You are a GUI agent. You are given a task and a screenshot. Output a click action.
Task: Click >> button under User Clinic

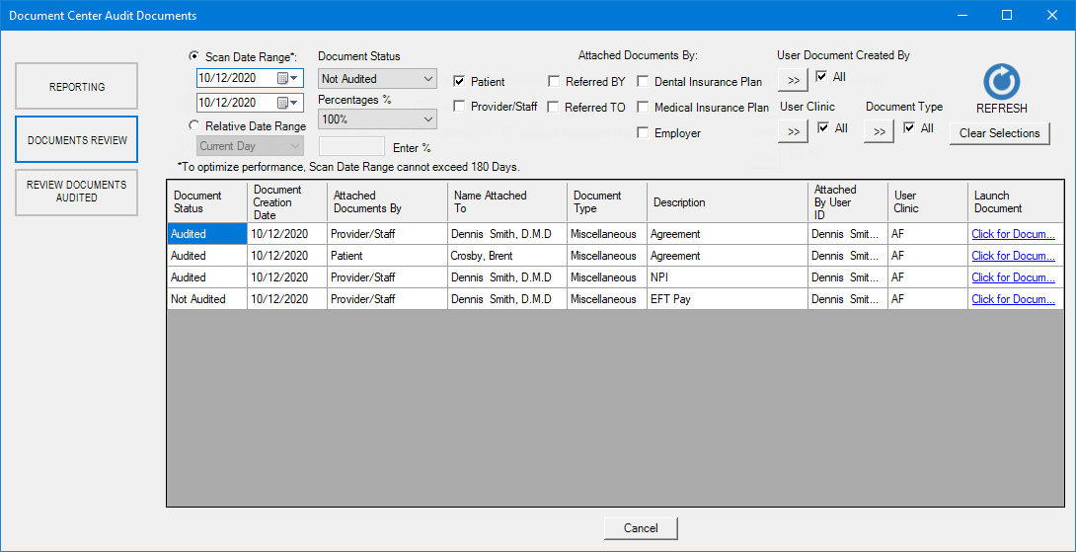pos(793,131)
